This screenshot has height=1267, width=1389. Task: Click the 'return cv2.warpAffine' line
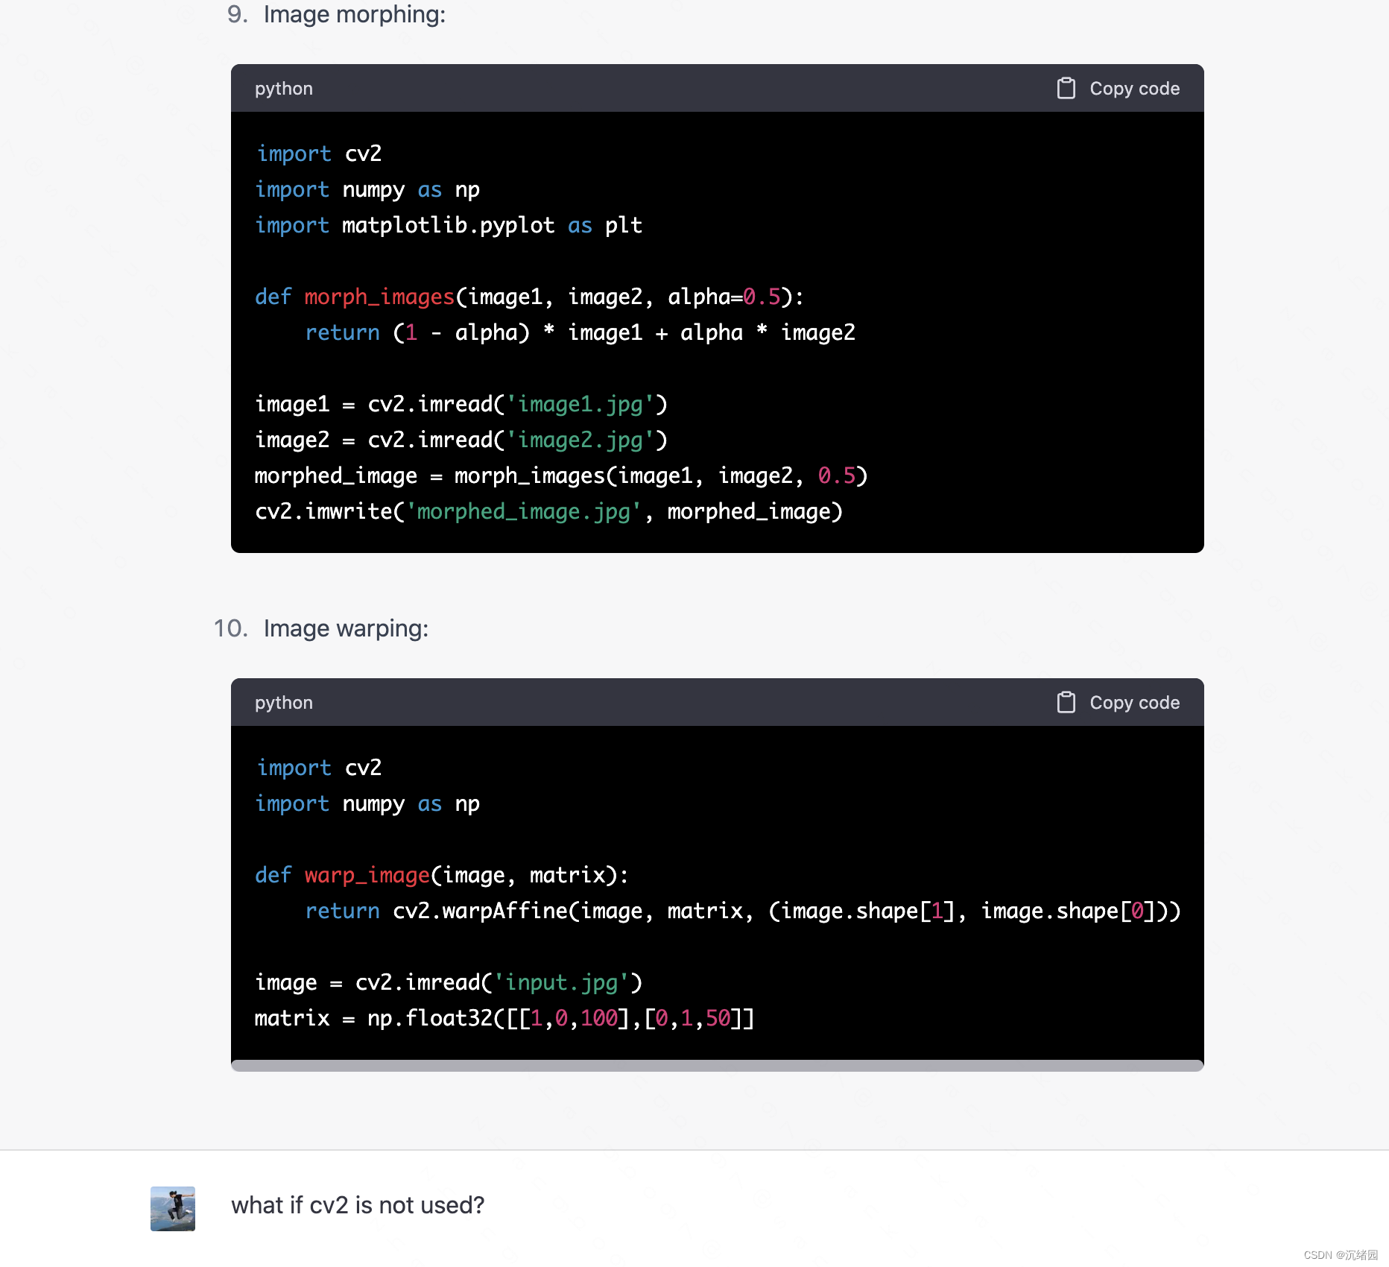(x=743, y=911)
